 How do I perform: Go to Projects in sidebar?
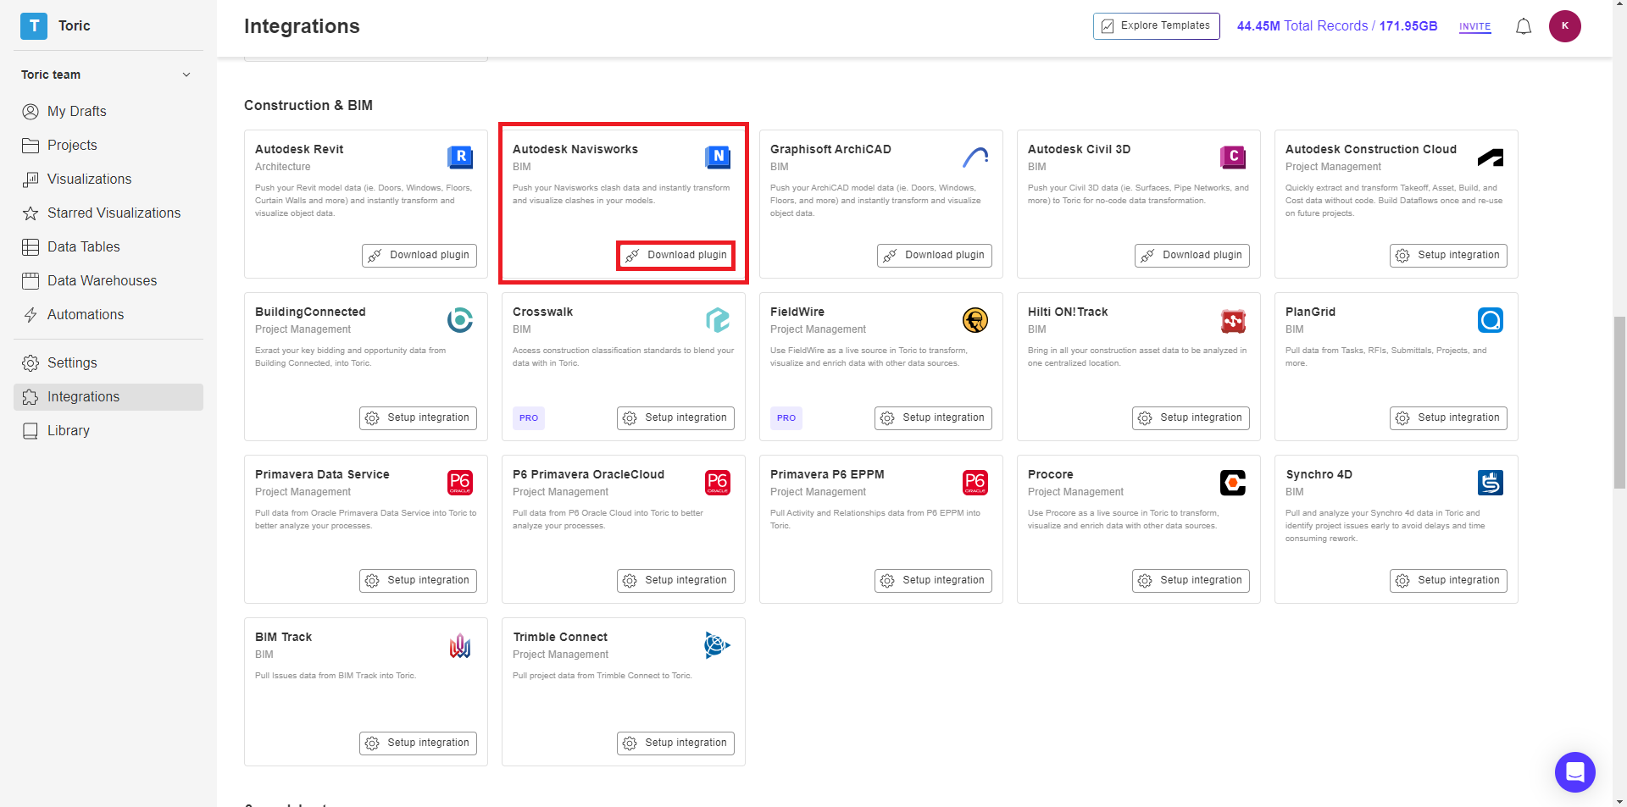(108, 145)
